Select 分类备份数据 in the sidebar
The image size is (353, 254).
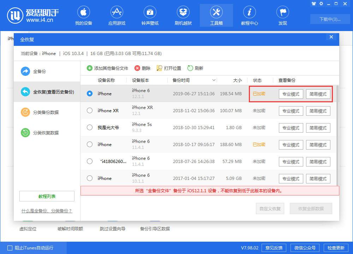tap(47, 112)
